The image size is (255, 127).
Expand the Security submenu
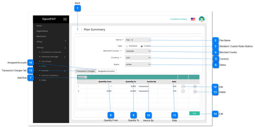(x=65, y=71)
